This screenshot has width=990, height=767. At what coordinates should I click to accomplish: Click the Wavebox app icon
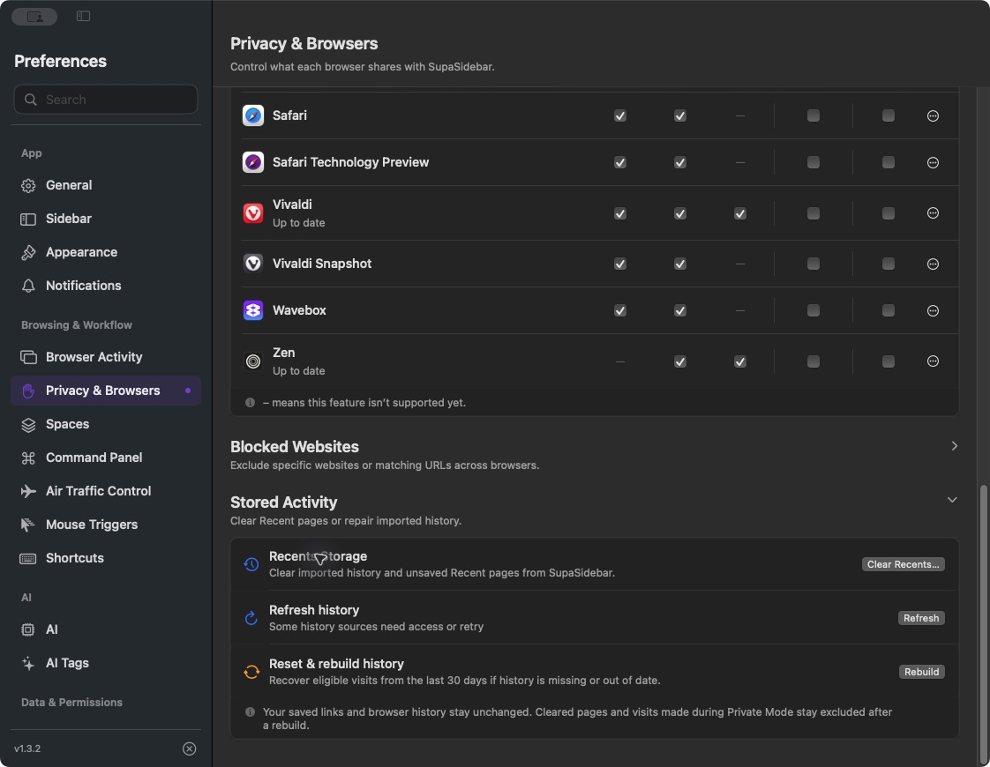(253, 310)
